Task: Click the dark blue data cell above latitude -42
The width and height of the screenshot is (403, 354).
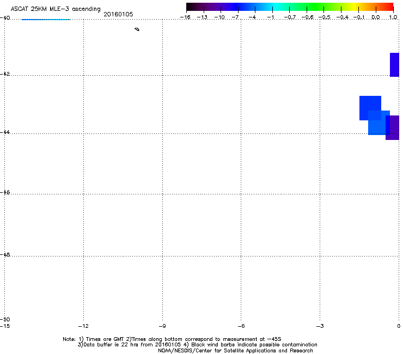Action: pos(394,65)
